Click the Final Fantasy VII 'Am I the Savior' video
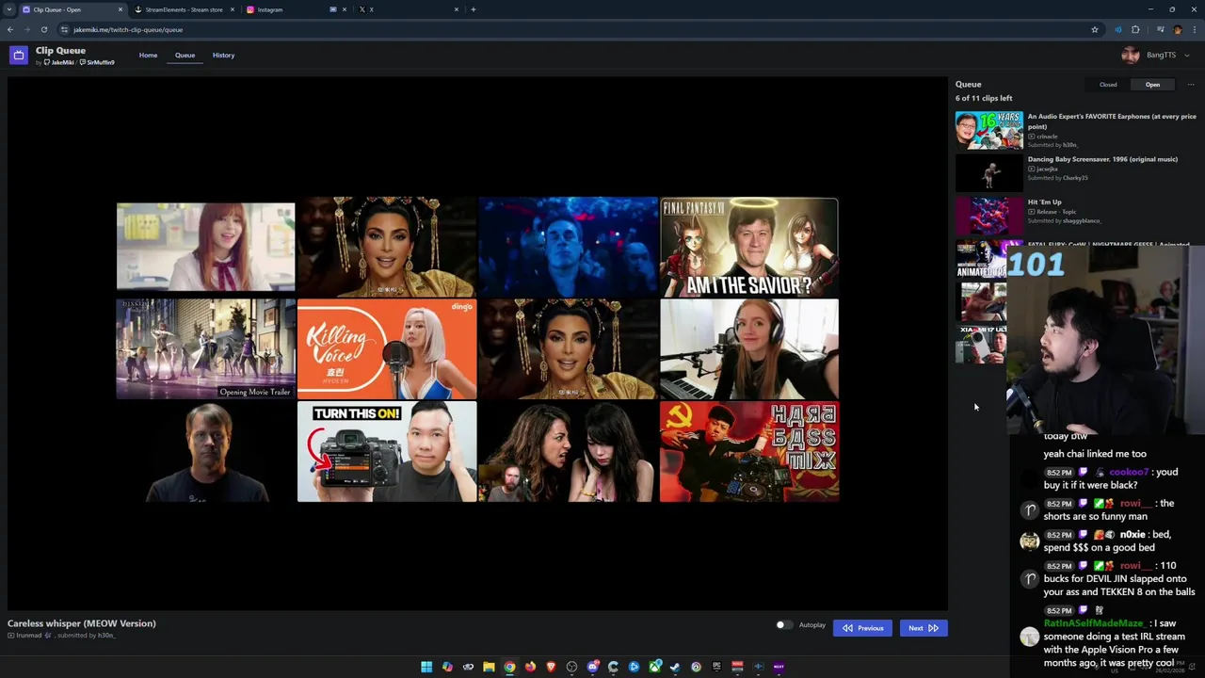This screenshot has width=1205, height=678. (x=749, y=247)
